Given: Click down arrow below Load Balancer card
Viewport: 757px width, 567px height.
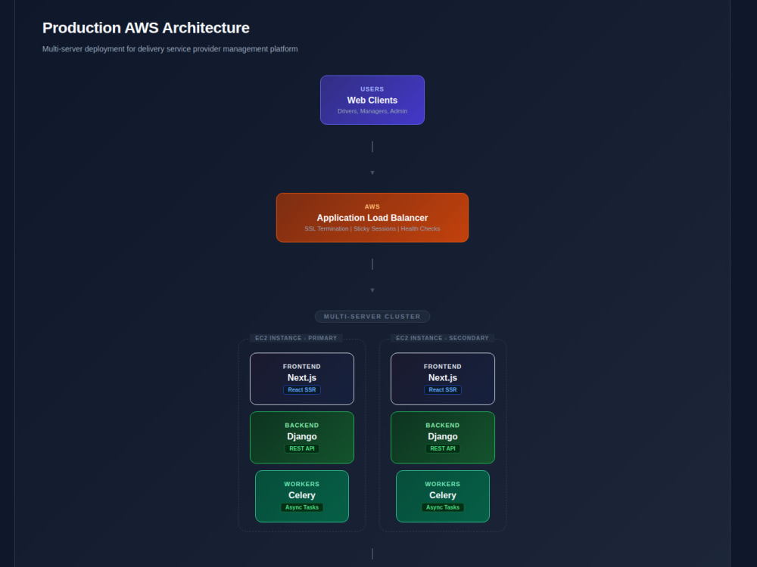Looking at the screenshot, I should (372, 290).
